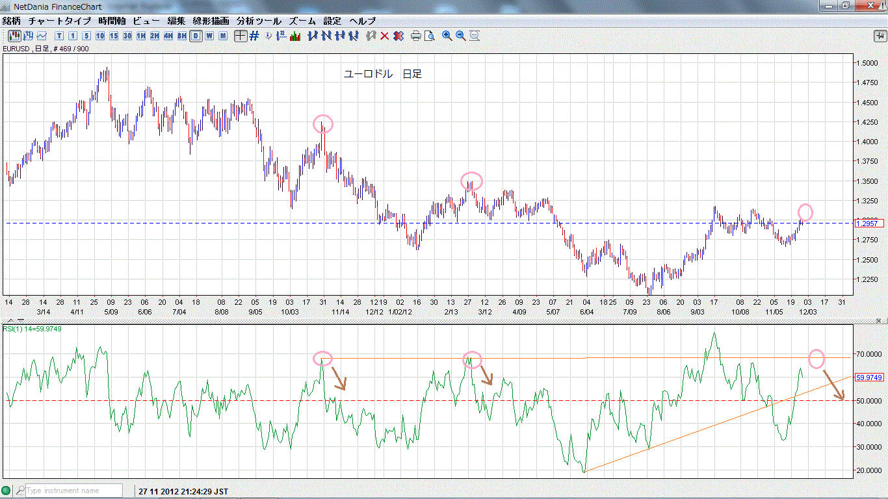Switch to 5-minute timeframe
Image resolution: width=888 pixels, height=499 pixels.
(x=87, y=36)
